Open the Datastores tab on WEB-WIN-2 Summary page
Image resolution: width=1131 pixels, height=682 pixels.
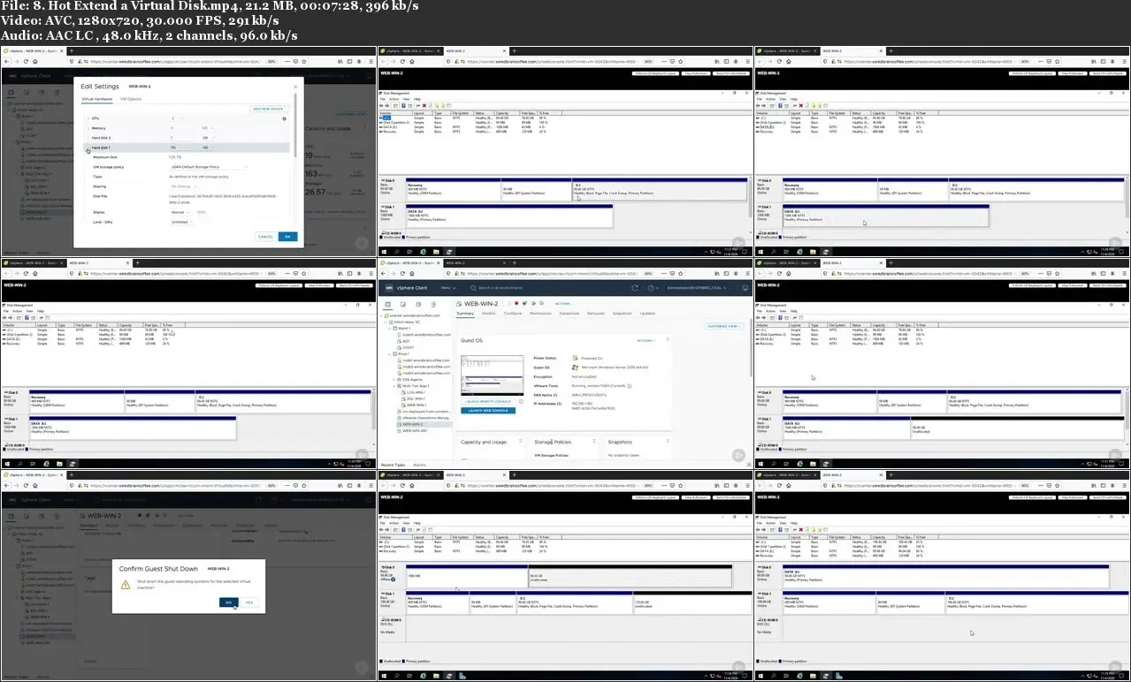tap(569, 314)
